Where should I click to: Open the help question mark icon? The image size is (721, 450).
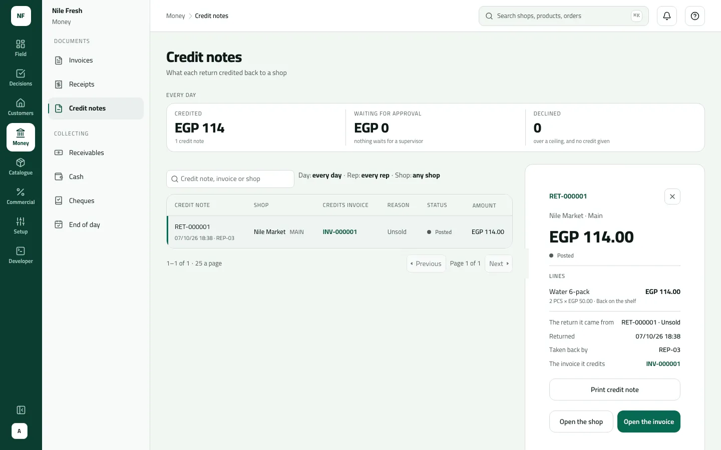coord(695,16)
